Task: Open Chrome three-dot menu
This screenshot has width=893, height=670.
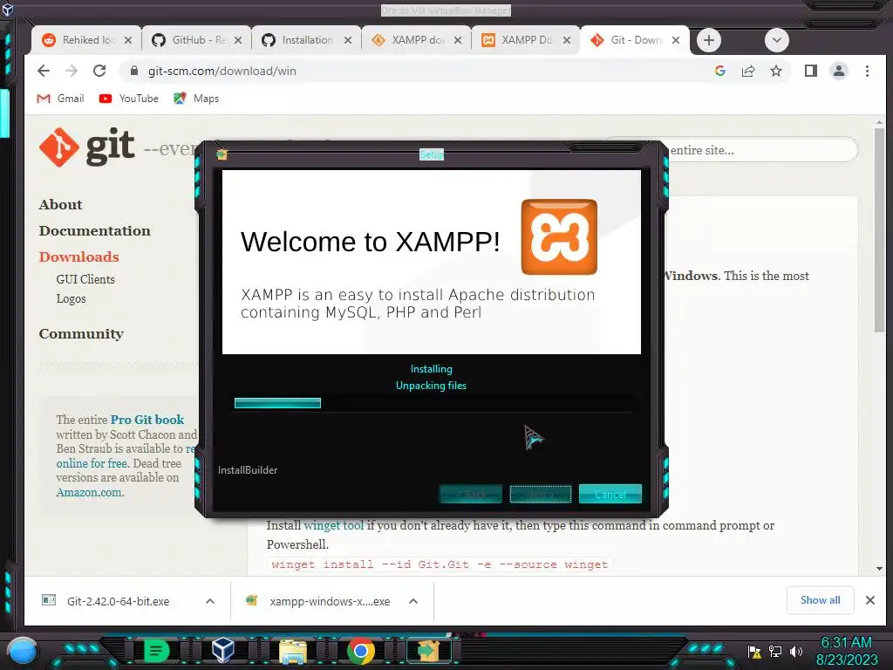Action: (867, 71)
